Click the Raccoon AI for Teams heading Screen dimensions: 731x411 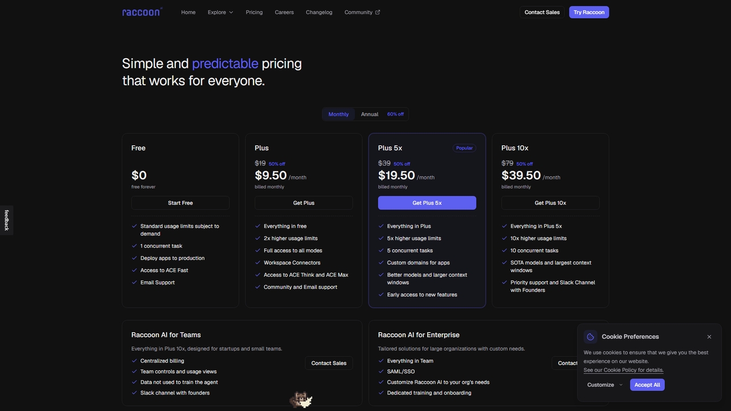tap(166, 335)
